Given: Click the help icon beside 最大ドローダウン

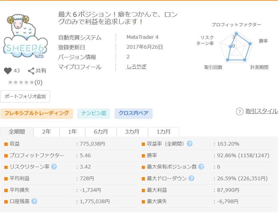Looking at the screenshot, I should tap(191, 178).
